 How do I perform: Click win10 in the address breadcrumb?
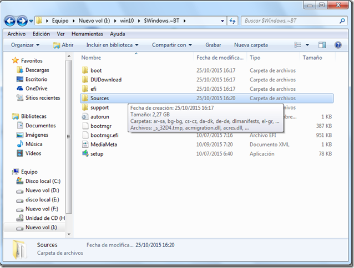(x=127, y=20)
